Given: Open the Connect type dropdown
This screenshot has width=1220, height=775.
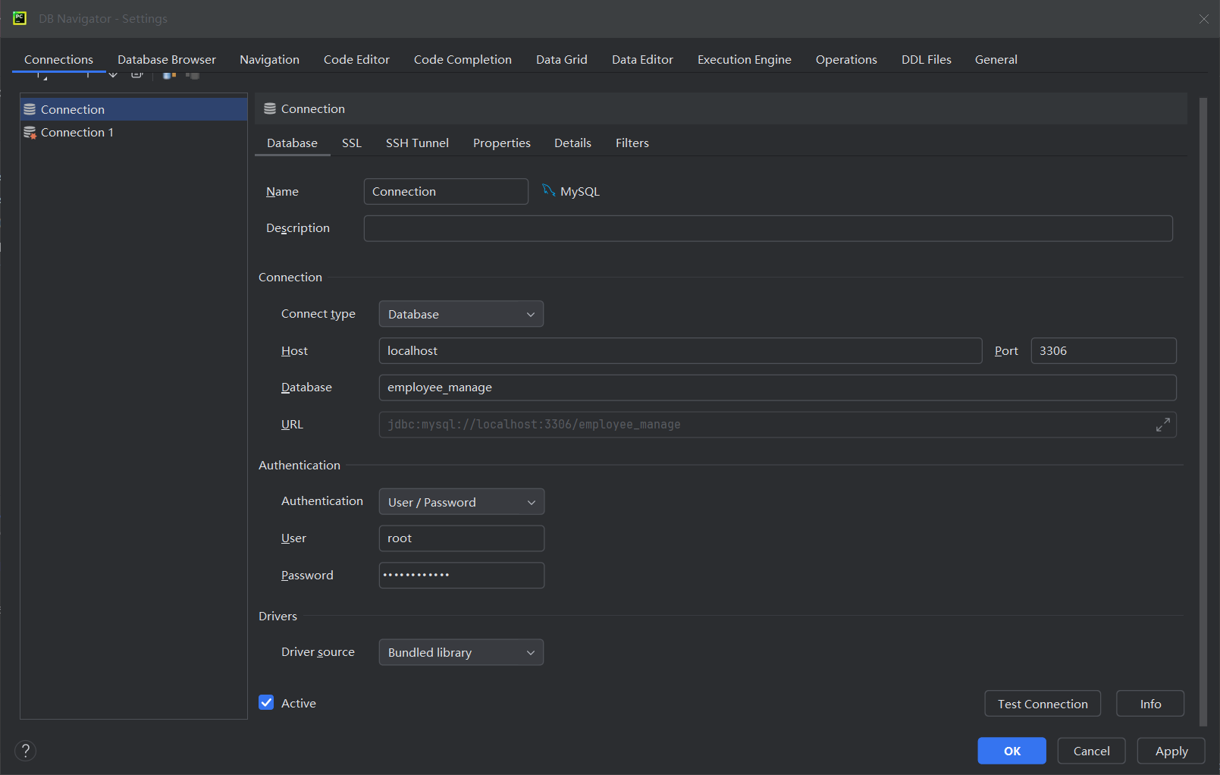Looking at the screenshot, I should pyautogui.click(x=461, y=314).
